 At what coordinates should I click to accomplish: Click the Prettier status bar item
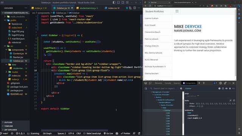pyautogui.click(x=126, y=133)
